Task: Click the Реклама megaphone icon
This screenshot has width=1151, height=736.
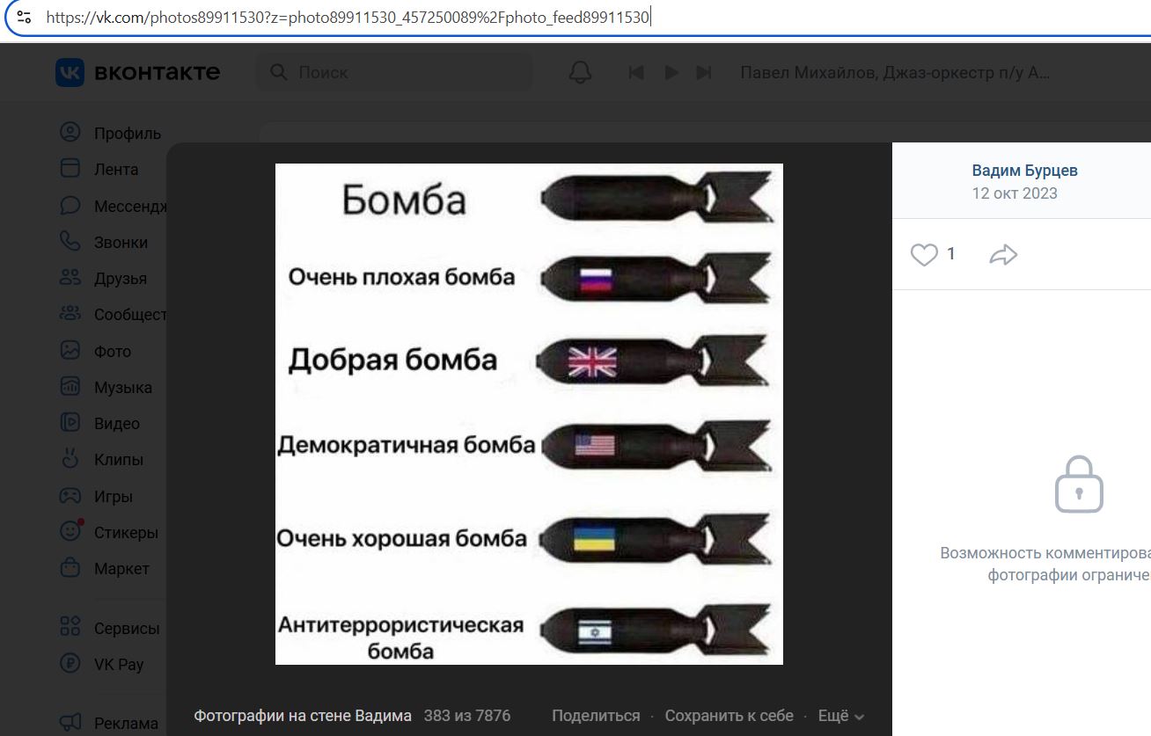Action: (70, 722)
